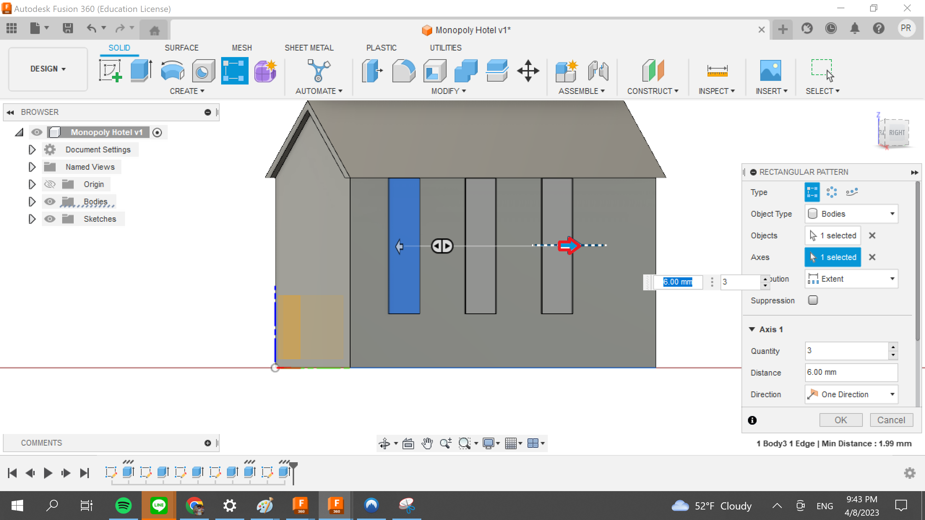This screenshot has height=520, width=925.
Task: Select the circular pattern type in dialog
Action: 832,192
